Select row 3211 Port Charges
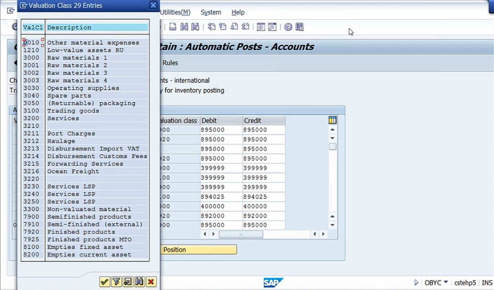This screenshot has width=494, height=290. coord(85,134)
